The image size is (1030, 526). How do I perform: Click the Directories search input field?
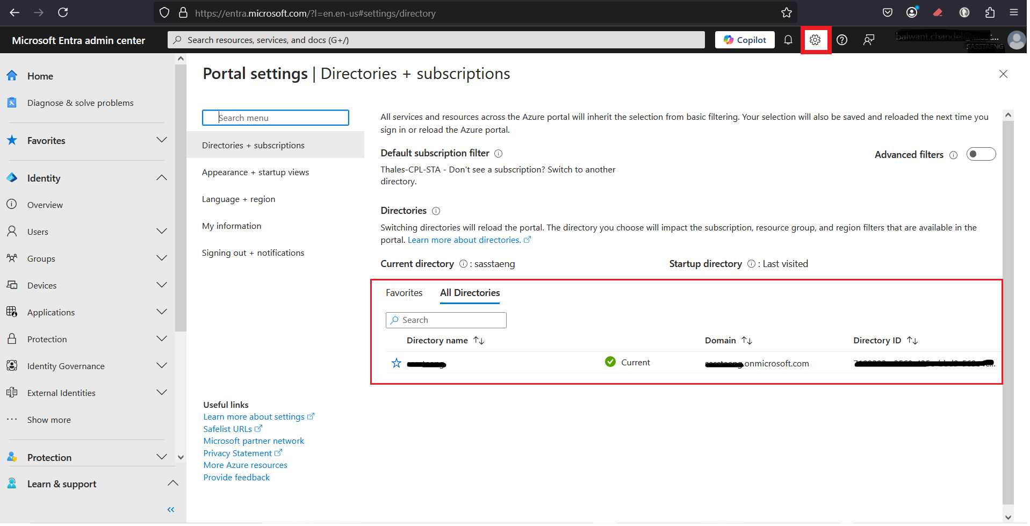(x=446, y=320)
